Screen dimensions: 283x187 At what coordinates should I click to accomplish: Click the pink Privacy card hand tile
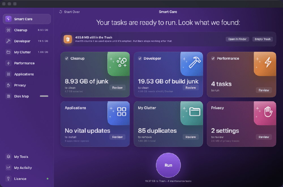[x=265, y=113]
